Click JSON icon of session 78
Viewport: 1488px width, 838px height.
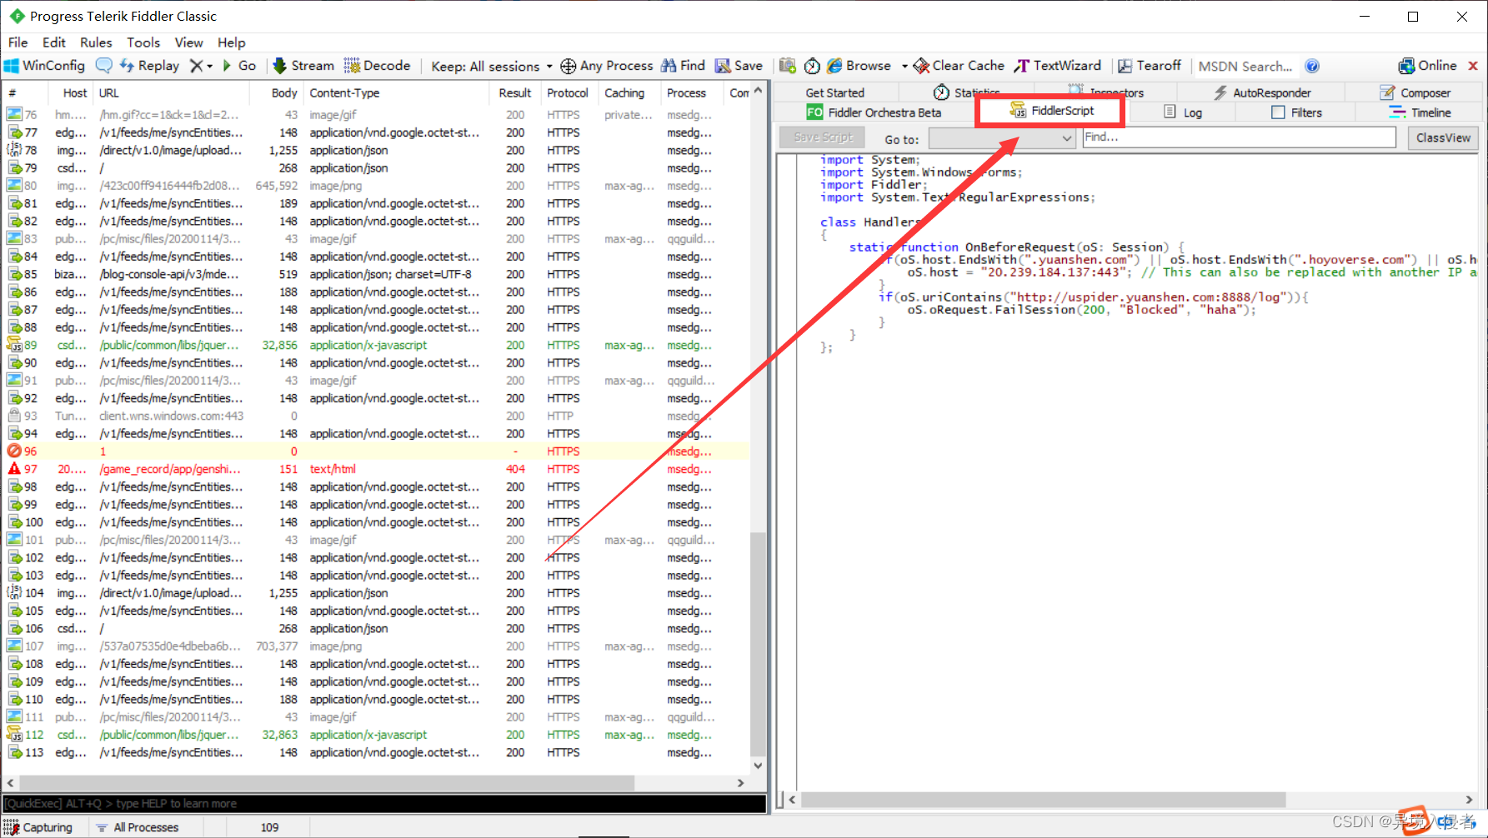click(14, 150)
